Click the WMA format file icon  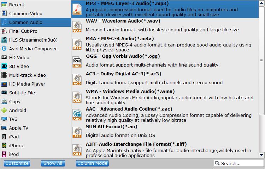pos(77,97)
